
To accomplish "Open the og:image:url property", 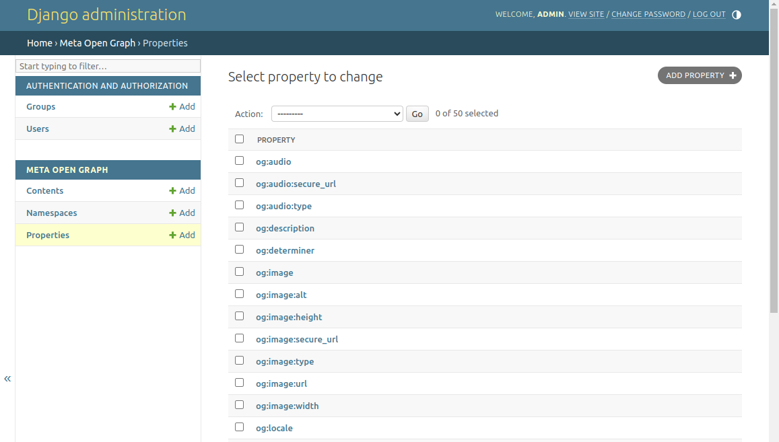I will (x=281, y=383).
